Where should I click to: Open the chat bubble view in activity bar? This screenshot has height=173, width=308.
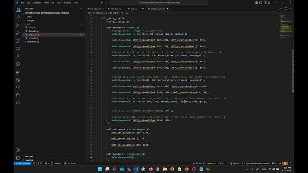18,103
